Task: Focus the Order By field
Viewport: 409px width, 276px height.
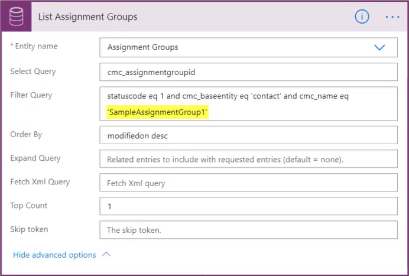Action: (248, 135)
